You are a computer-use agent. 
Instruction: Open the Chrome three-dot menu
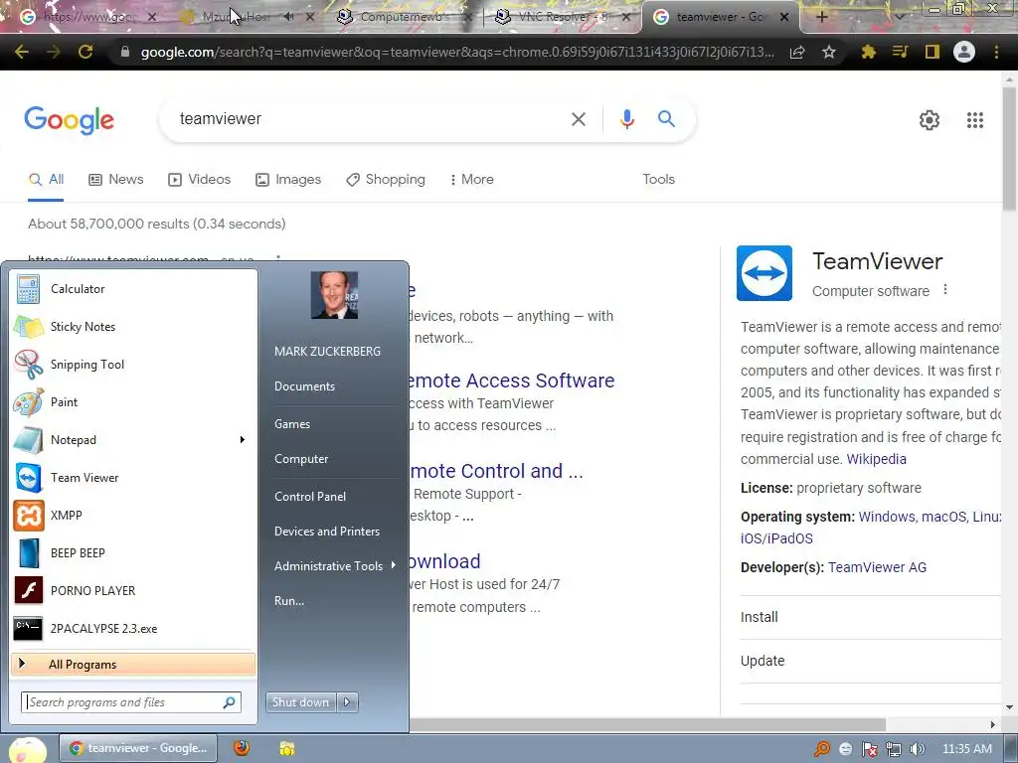tap(996, 52)
